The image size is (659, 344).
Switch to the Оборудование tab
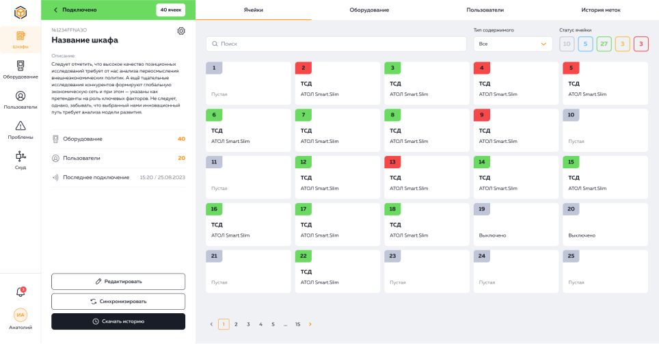tap(369, 10)
